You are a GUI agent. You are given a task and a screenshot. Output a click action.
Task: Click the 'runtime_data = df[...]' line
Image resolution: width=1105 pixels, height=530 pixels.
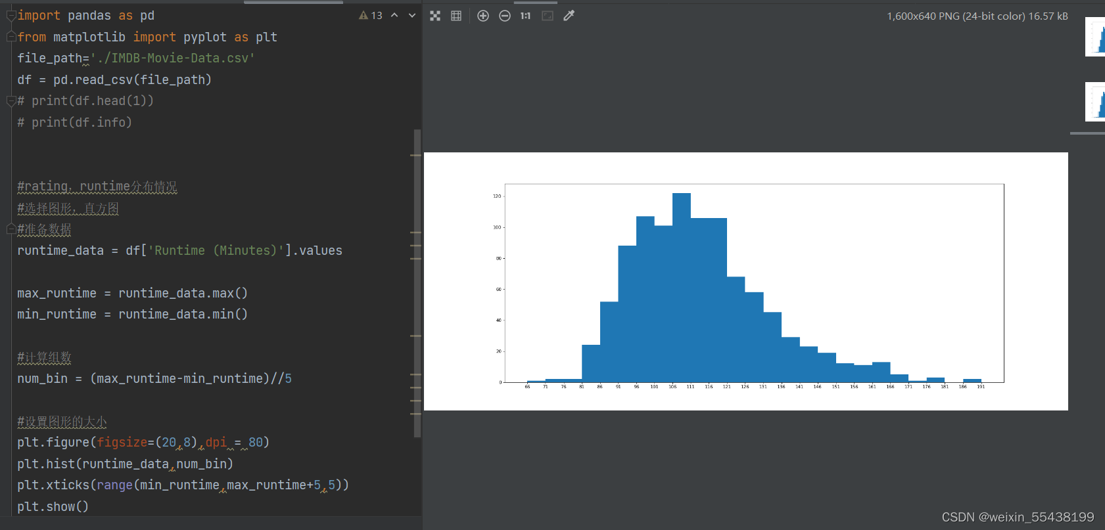(179, 251)
